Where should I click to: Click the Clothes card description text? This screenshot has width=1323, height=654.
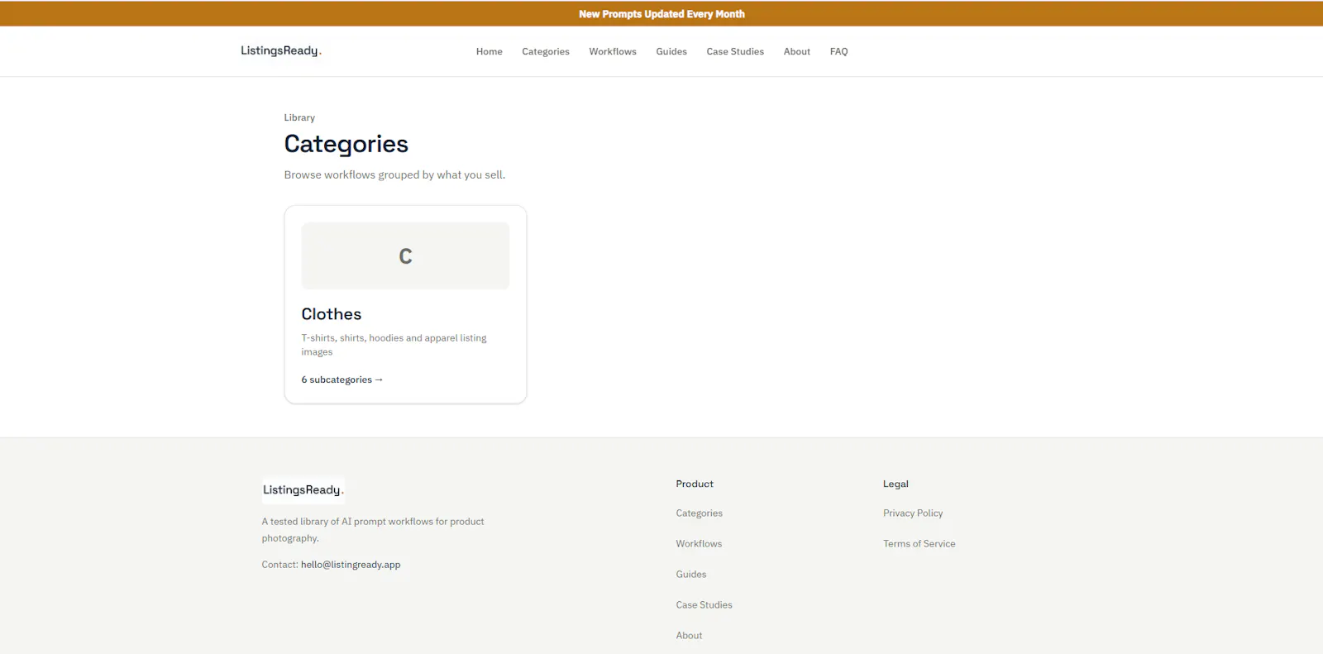point(394,345)
